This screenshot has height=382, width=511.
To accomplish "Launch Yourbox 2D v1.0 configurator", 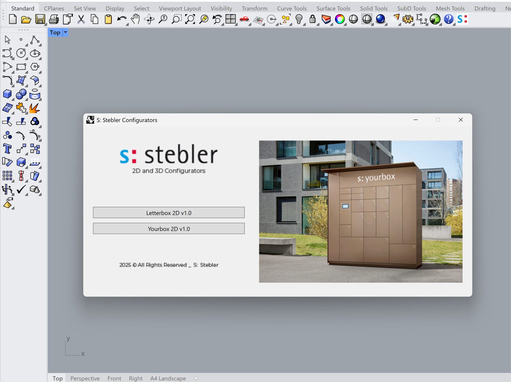I will coord(169,229).
